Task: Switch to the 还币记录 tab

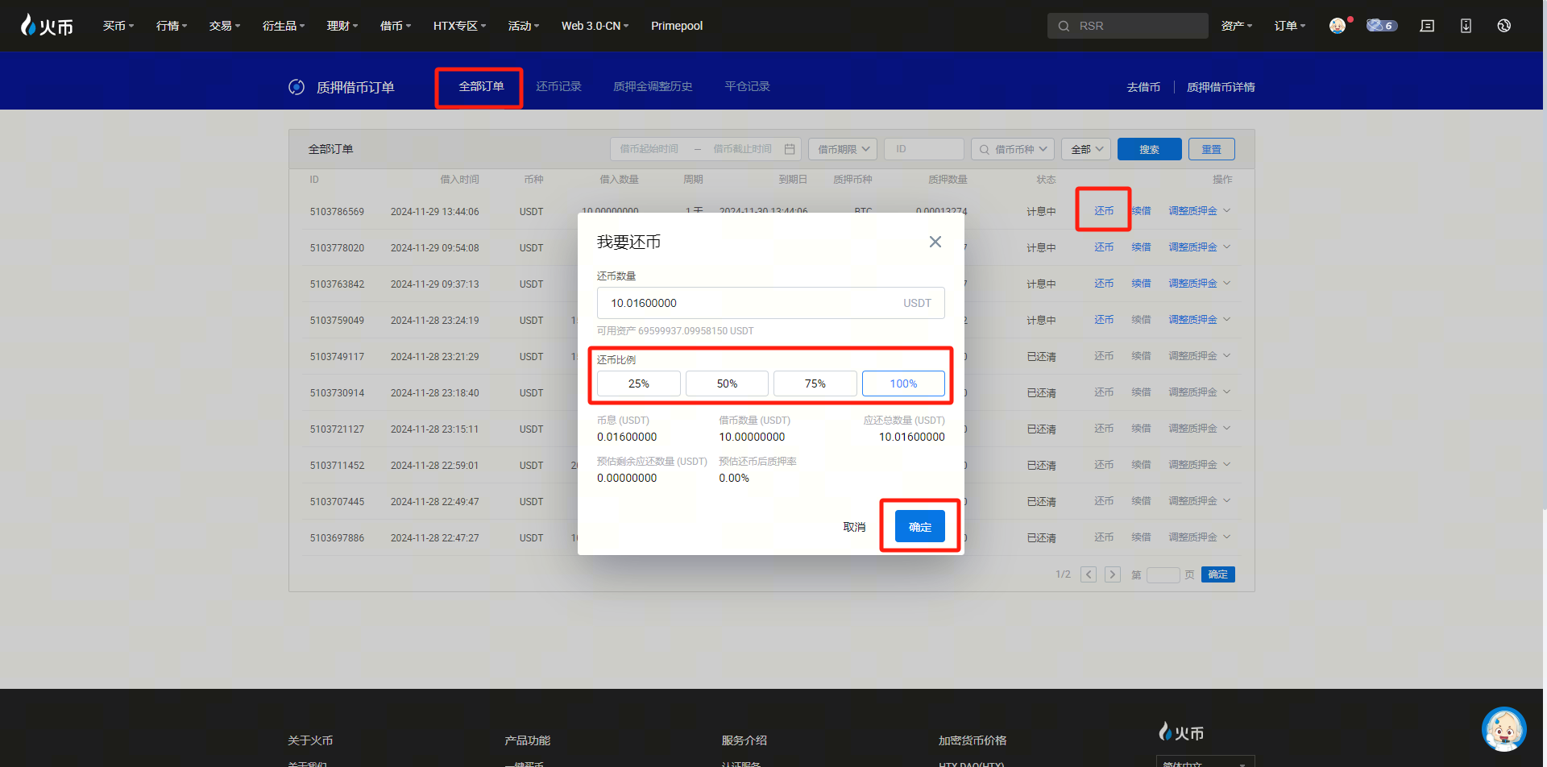Action: click(x=558, y=86)
